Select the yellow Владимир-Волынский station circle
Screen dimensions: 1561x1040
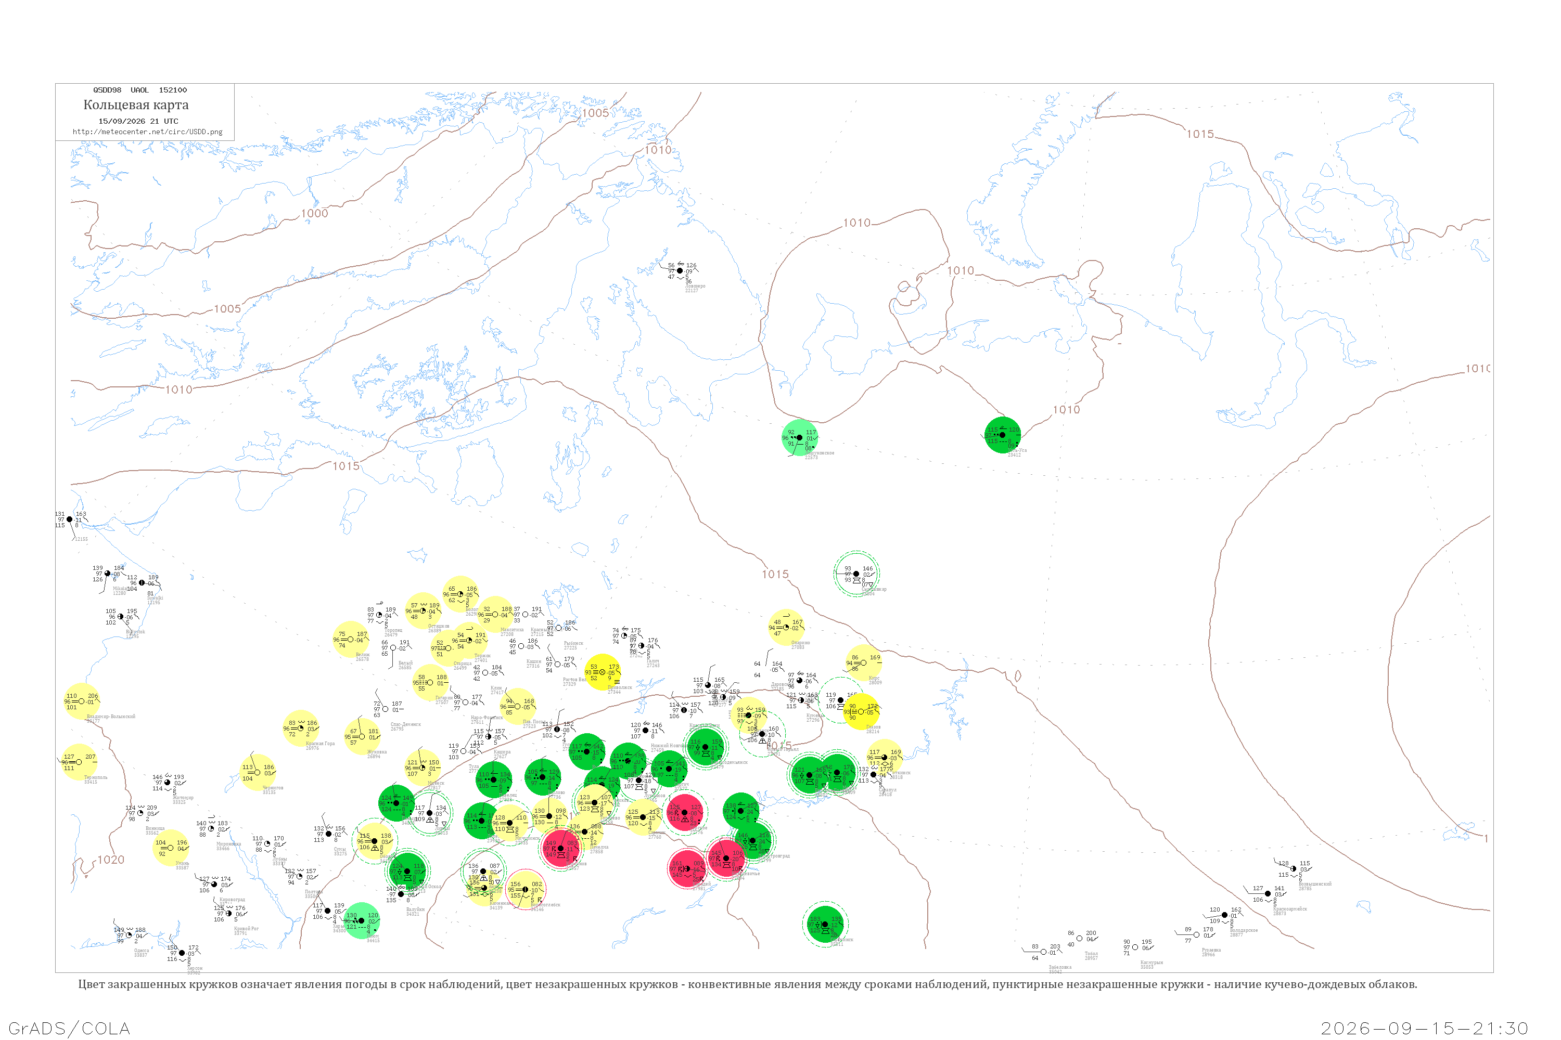82,701
